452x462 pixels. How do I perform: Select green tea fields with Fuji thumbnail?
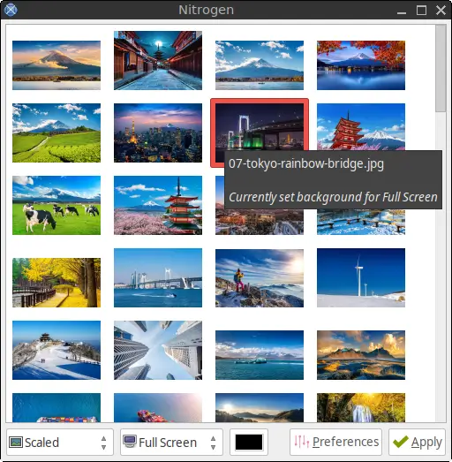(x=56, y=133)
